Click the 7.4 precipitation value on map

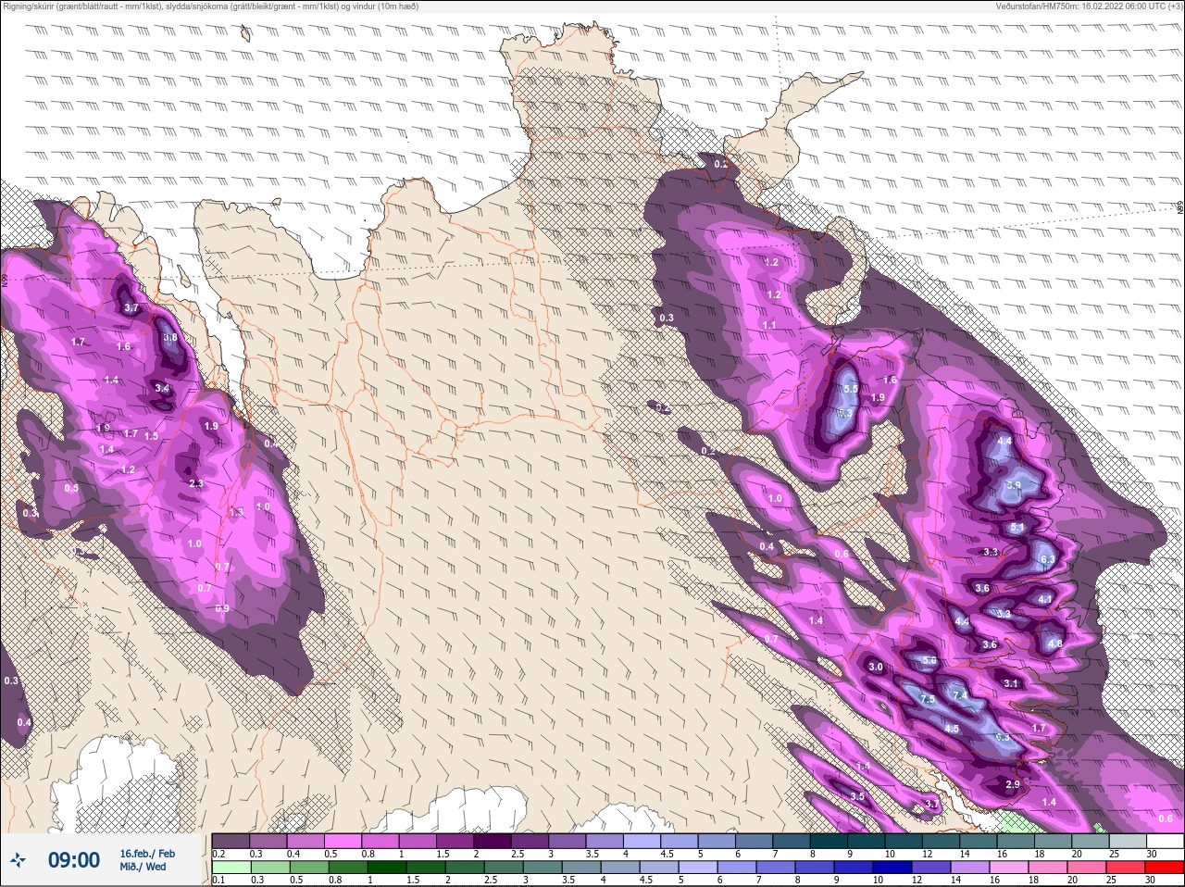click(959, 695)
